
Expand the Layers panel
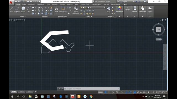89,16
